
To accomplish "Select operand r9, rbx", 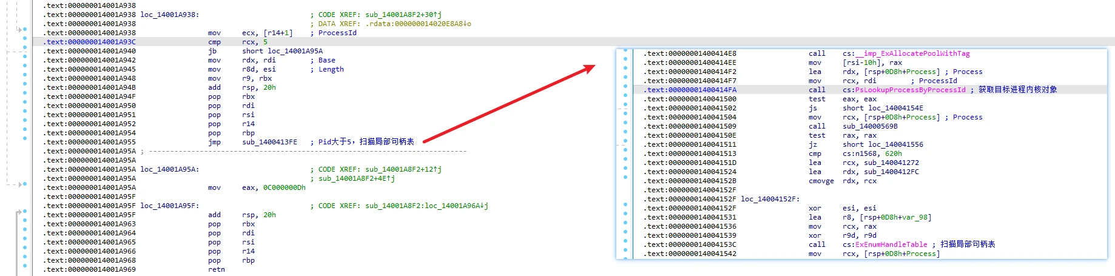I will [x=257, y=78].
